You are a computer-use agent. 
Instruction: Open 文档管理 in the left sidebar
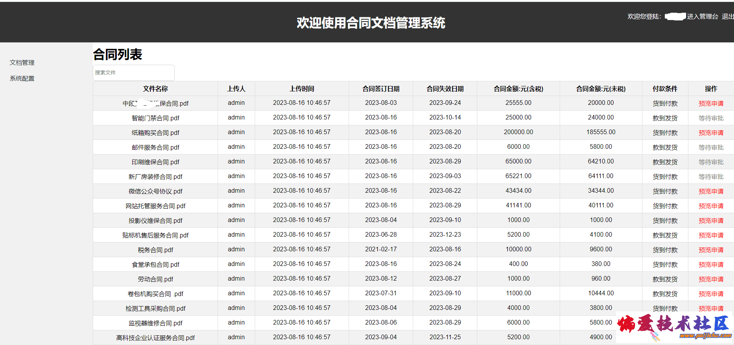tap(22, 62)
